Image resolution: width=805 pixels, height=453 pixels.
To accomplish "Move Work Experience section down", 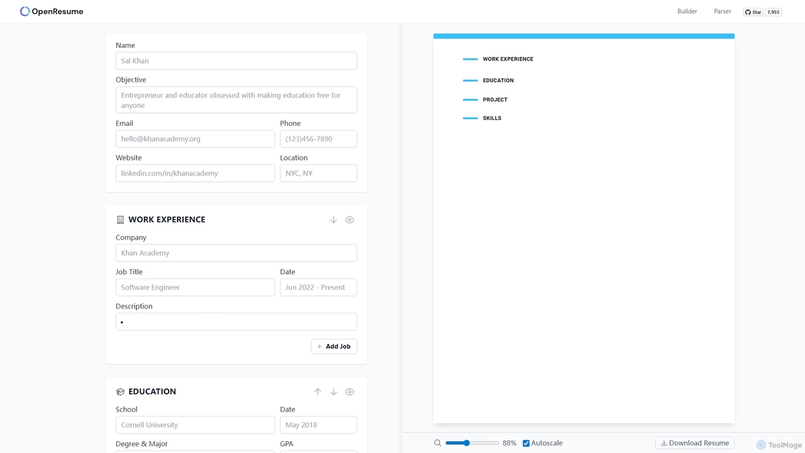I will coord(333,220).
